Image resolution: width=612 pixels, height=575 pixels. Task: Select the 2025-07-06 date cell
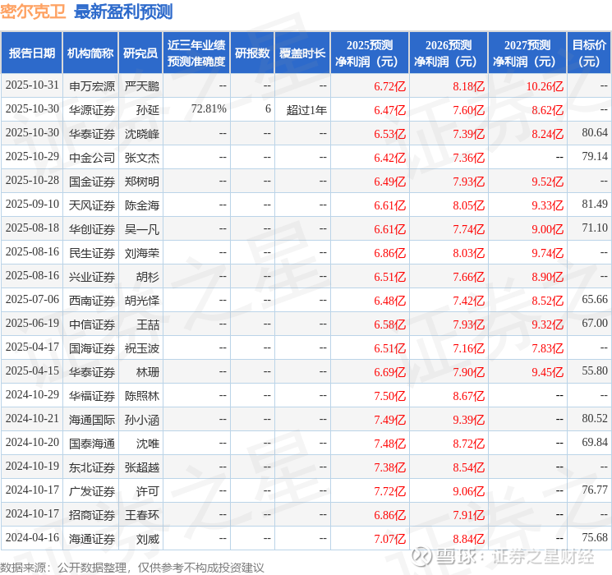point(32,299)
